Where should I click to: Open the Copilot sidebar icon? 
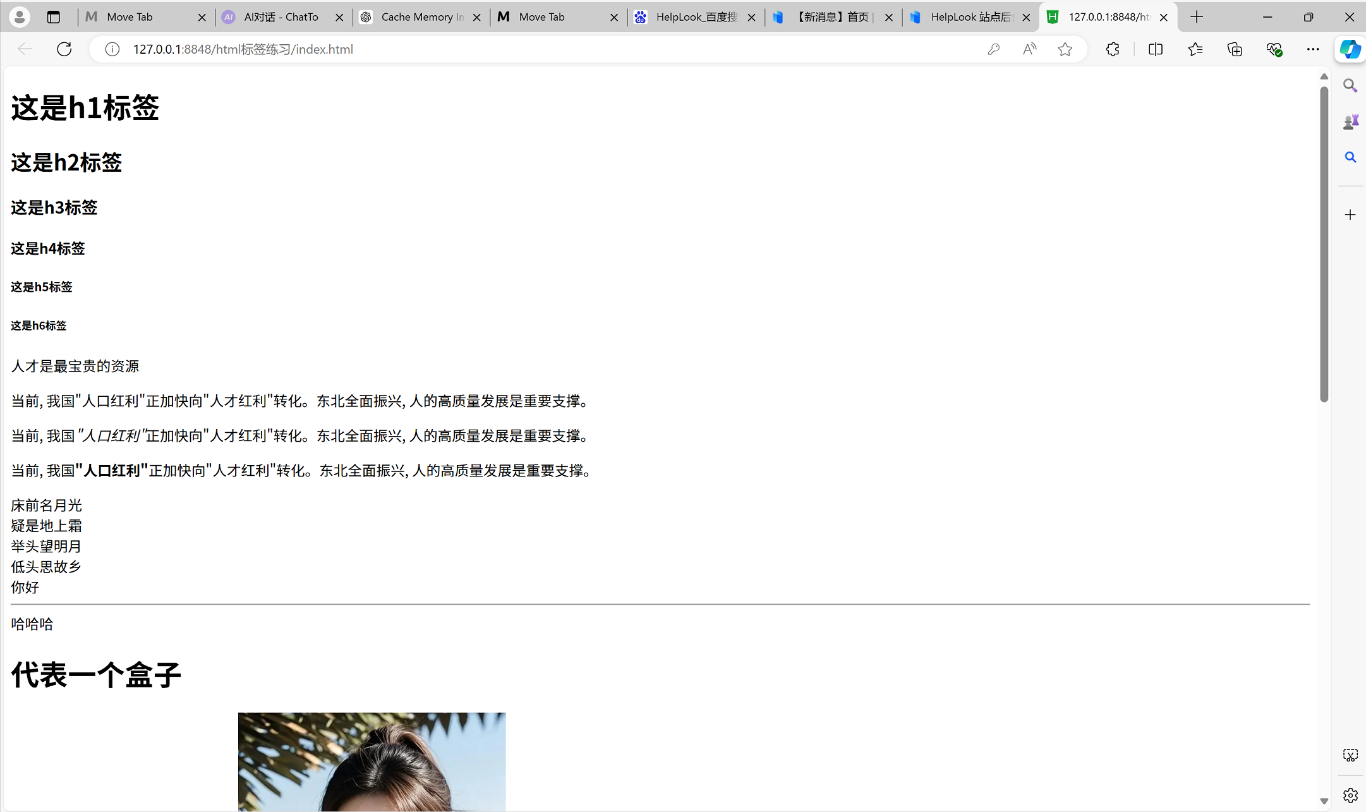tap(1350, 49)
